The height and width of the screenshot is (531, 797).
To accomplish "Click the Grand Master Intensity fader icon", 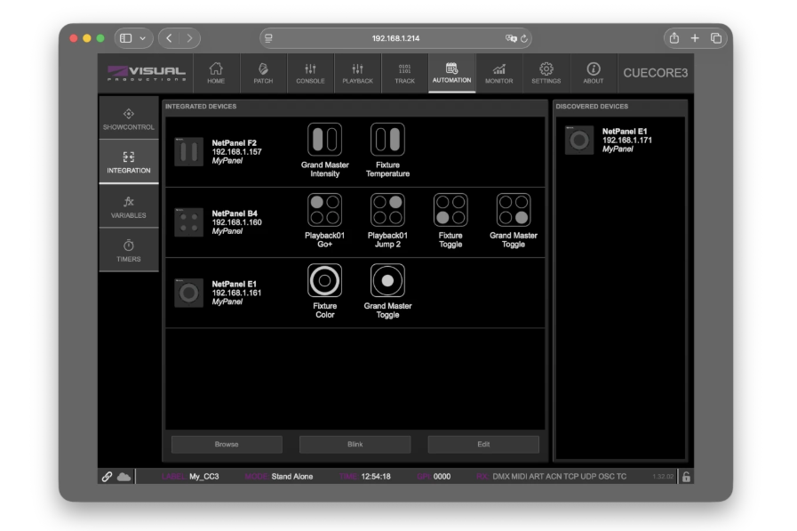I will coord(324,140).
